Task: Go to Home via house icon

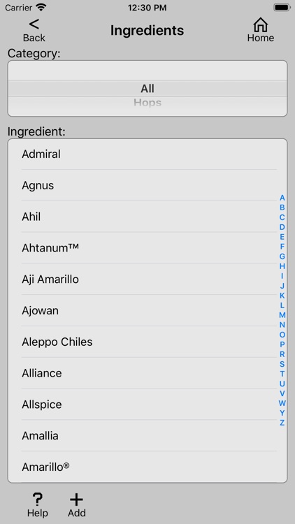Action: pyautogui.click(x=261, y=24)
